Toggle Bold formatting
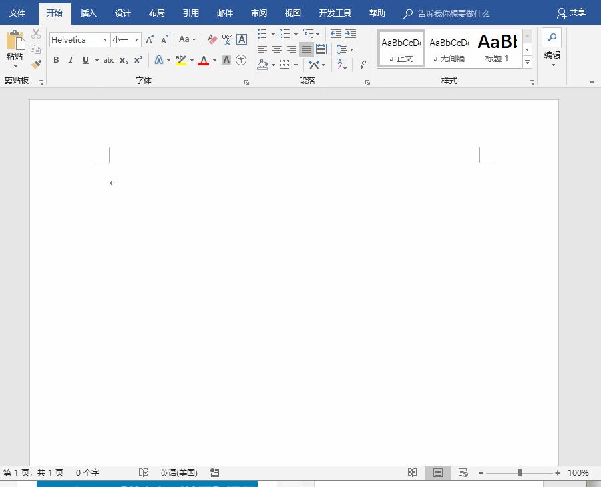Viewport: 601px width, 487px height. coord(56,60)
